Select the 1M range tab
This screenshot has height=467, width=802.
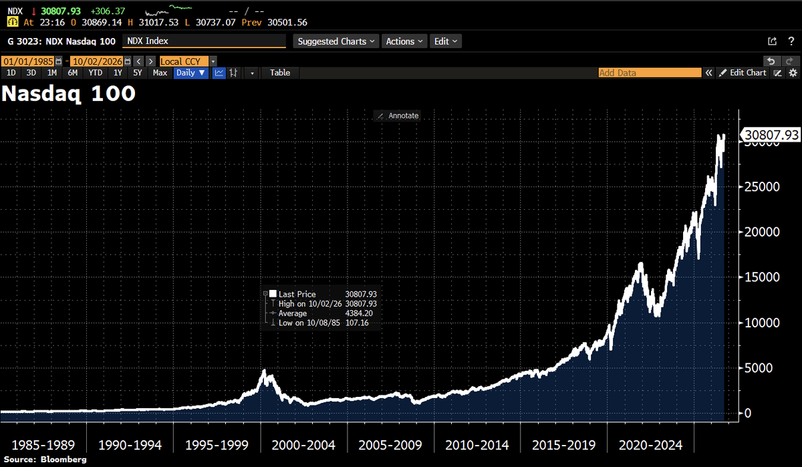click(52, 73)
